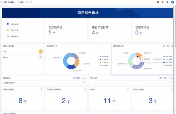Open the help question mark icon
The width and height of the screenshot is (176, 114).
pos(167,2)
